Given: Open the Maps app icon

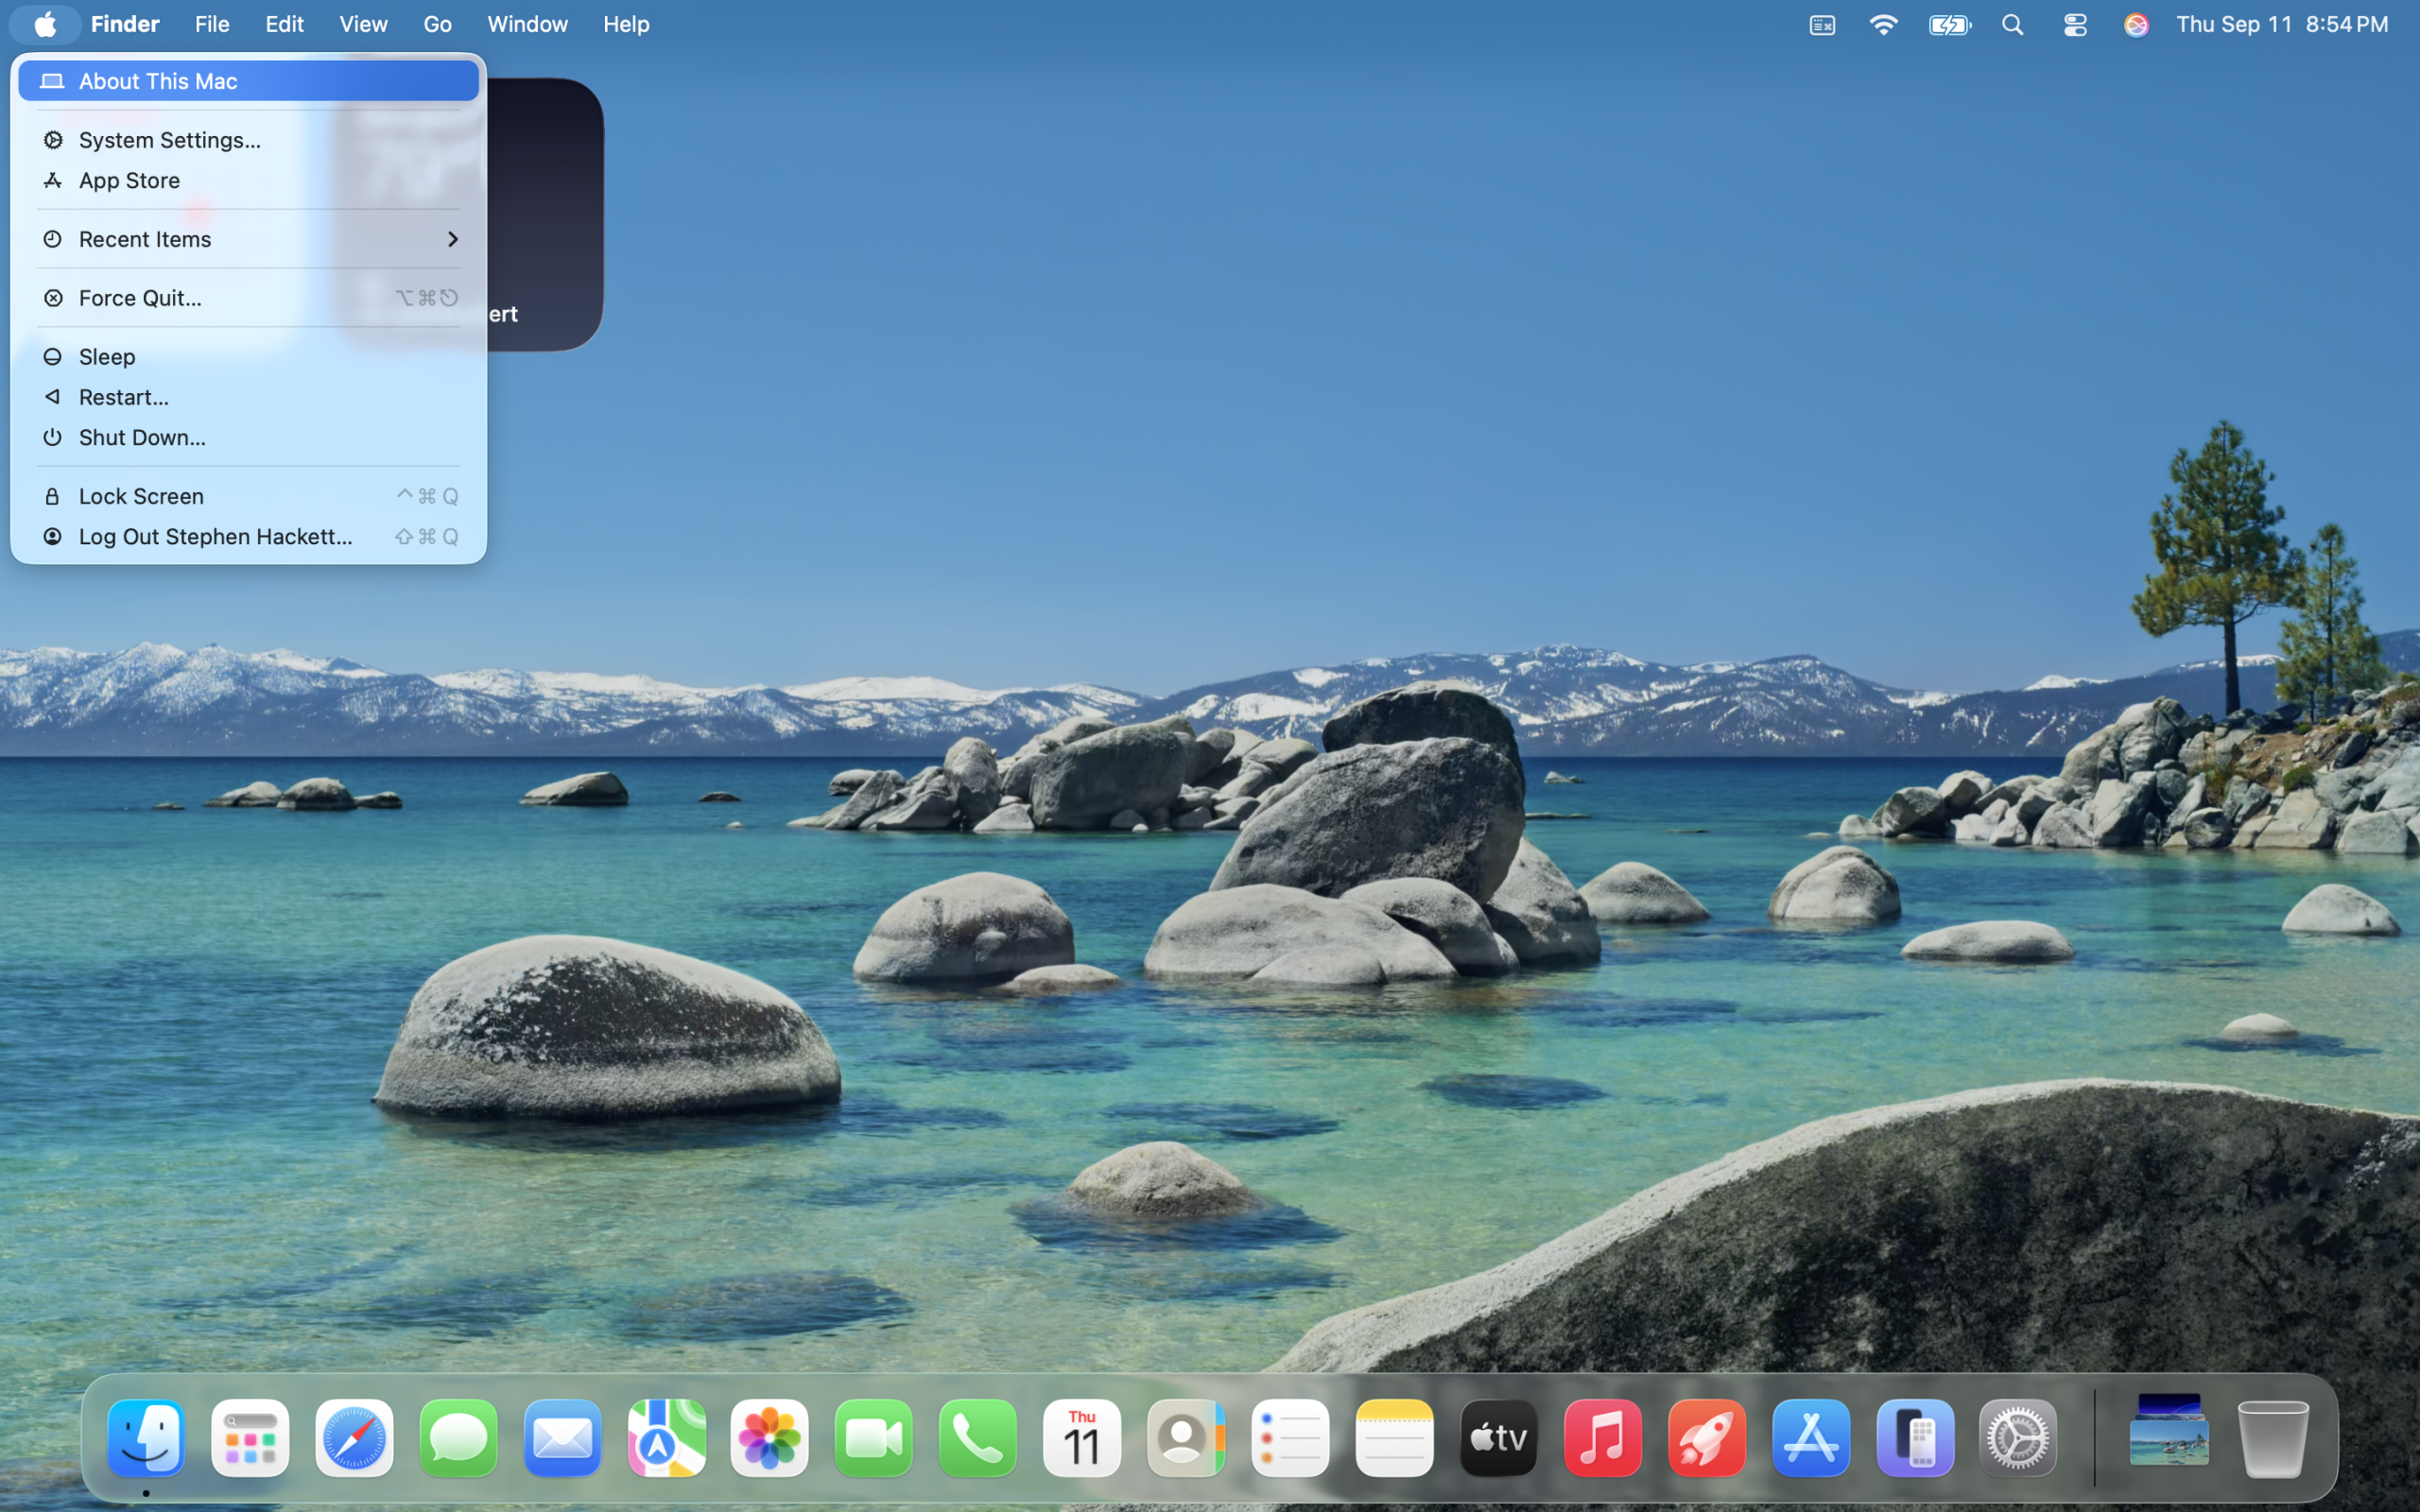Looking at the screenshot, I should 666,1438.
